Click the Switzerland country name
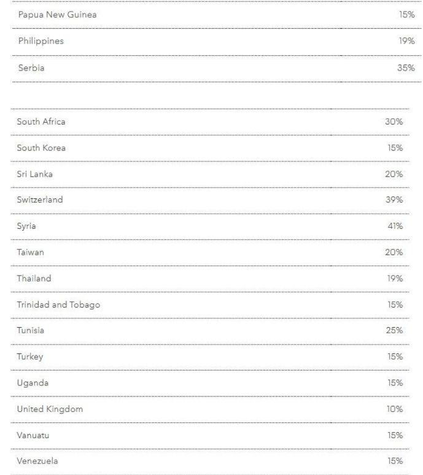The image size is (423, 475). click(40, 200)
